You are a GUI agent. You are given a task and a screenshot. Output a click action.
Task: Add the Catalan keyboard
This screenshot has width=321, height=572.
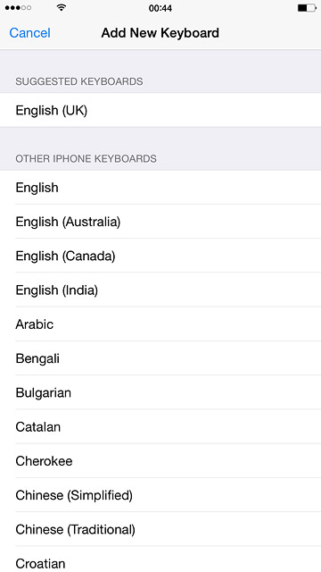pos(160,427)
